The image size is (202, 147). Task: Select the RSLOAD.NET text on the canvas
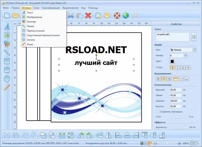(96, 50)
